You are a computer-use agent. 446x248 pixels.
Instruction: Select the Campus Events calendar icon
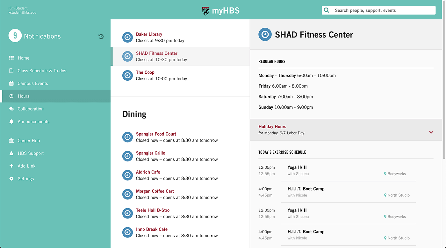pos(11,83)
